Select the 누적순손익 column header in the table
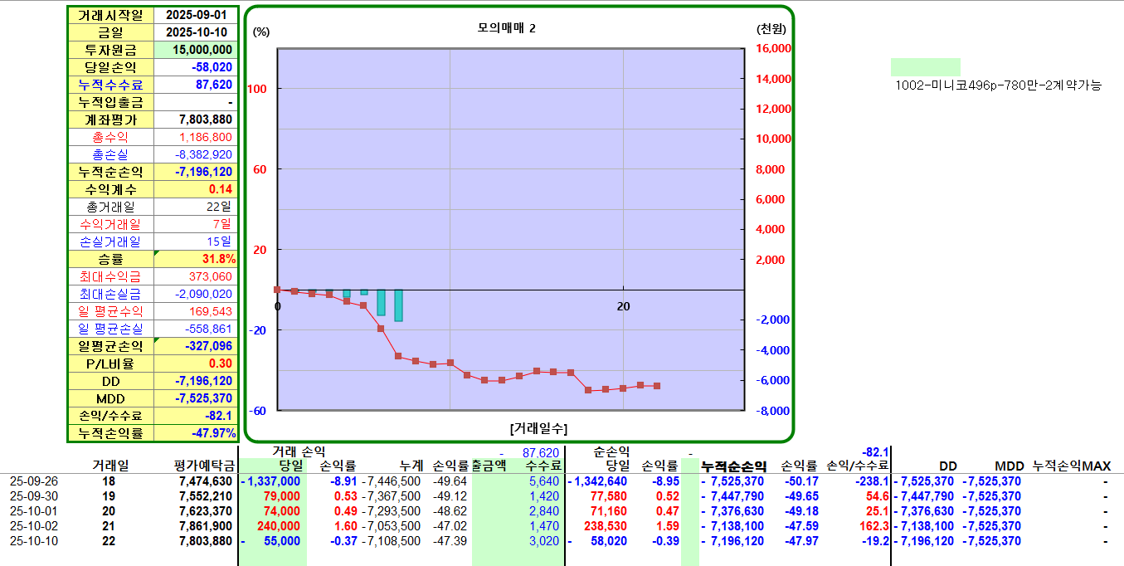Image resolution: width=1124 pixels, height=566 pixels. tap(734, 466)
